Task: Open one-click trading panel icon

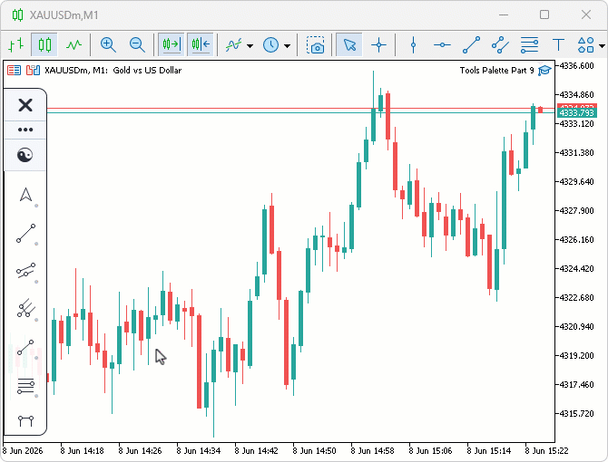Action: click(14, 70)
